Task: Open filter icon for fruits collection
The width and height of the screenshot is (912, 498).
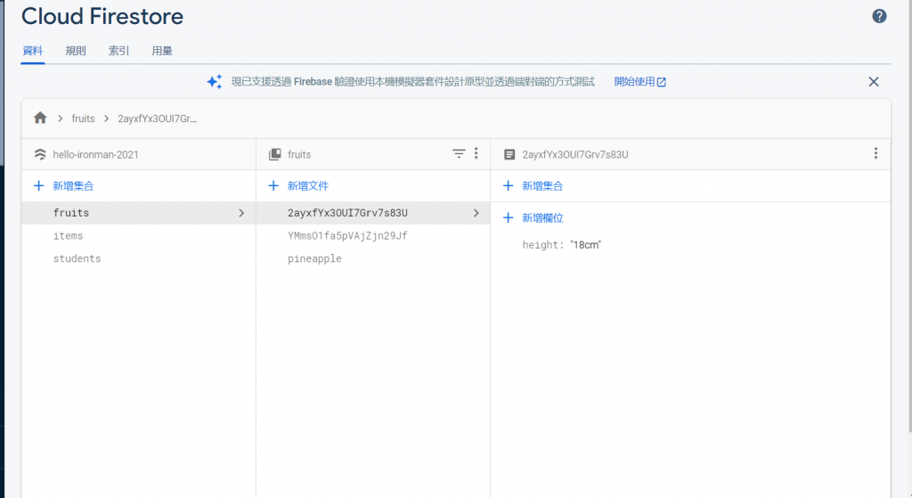Action: pos(459,153)
